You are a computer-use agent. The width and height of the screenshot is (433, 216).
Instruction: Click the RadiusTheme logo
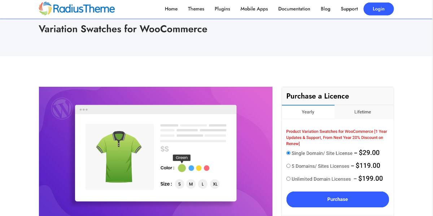77,9
